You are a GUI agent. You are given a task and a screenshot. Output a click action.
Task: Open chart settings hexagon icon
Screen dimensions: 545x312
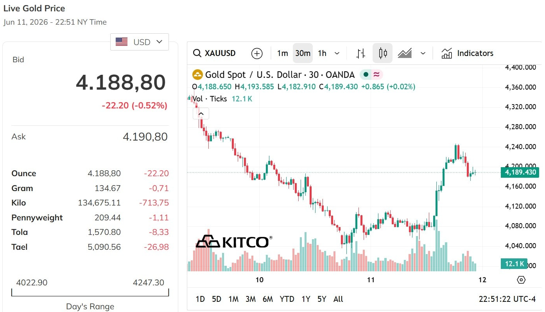[521, 280]
